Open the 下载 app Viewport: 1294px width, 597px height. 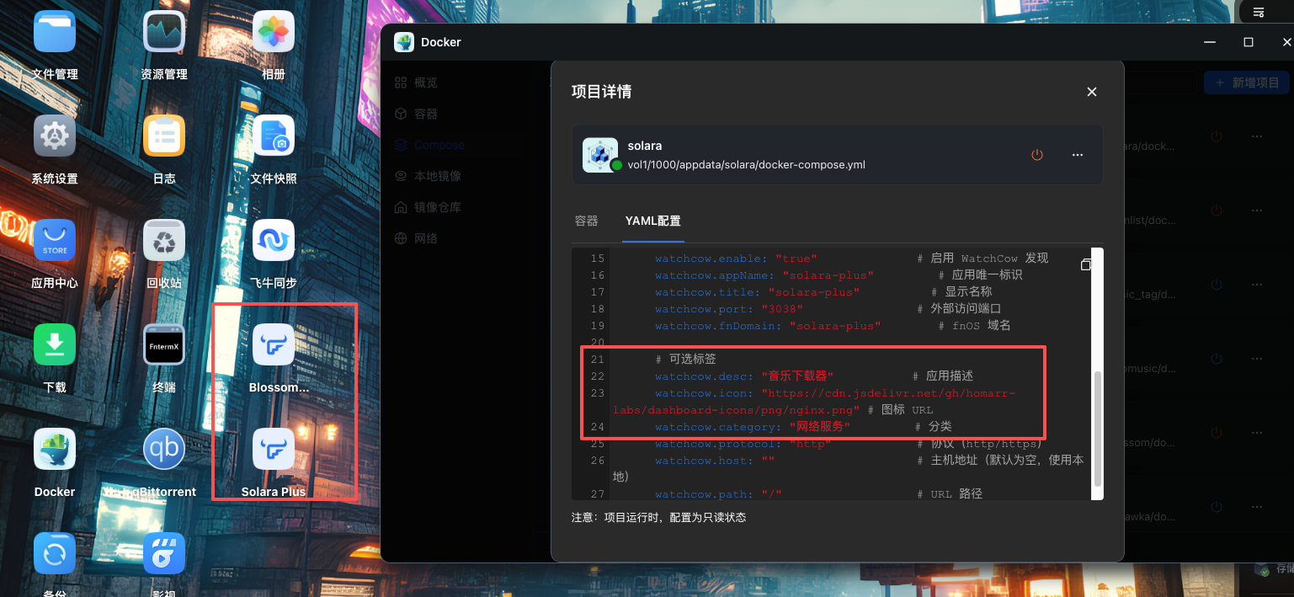[x=55, y=345]
